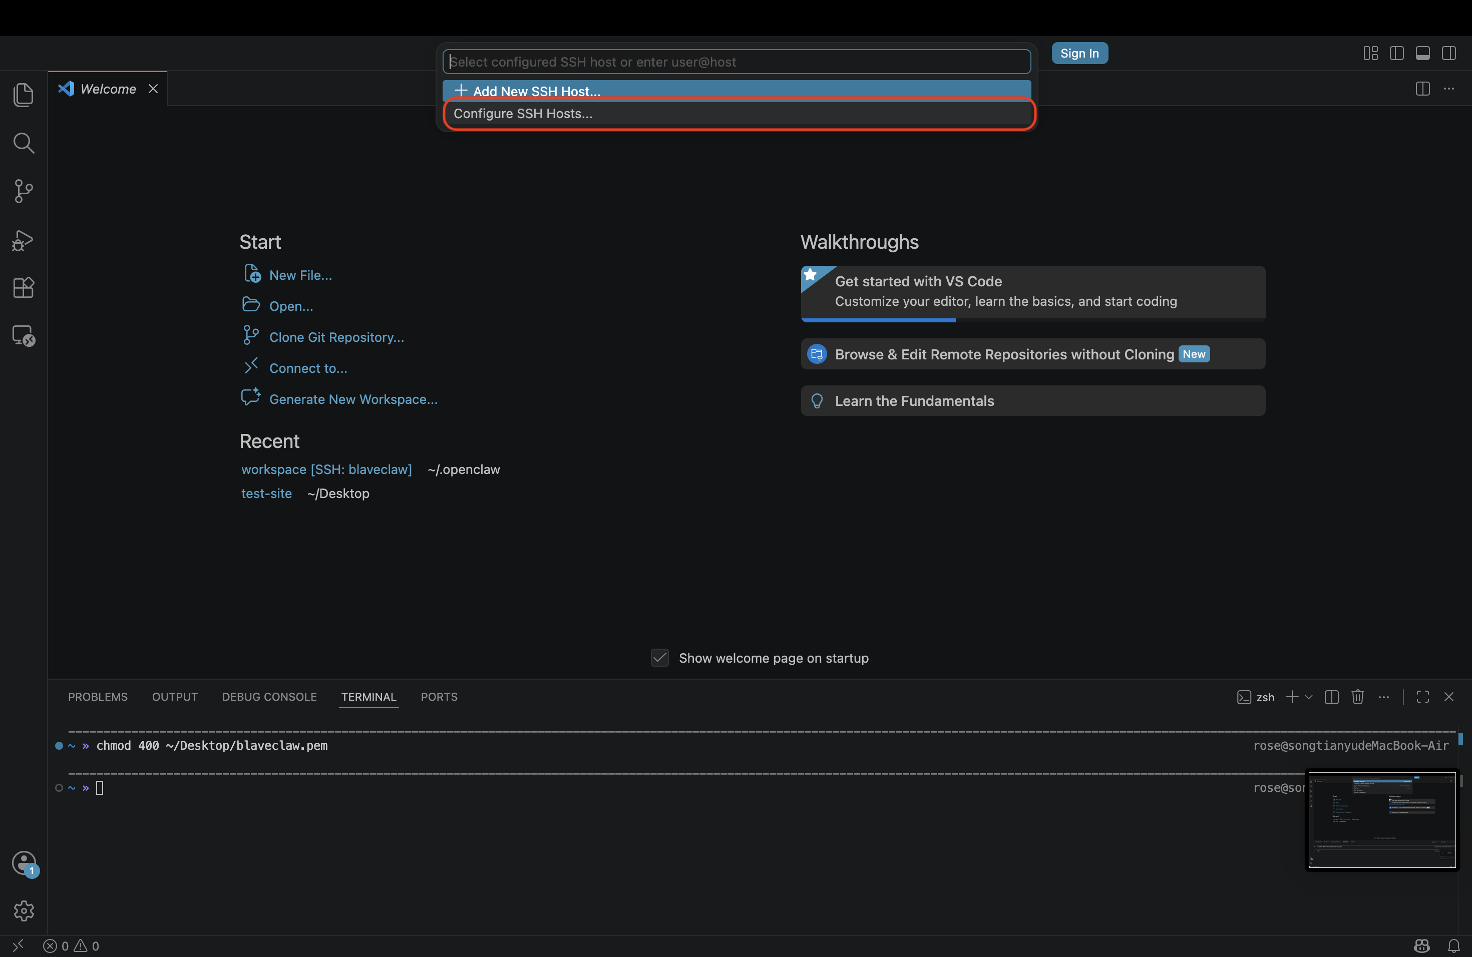Screen dimensions: 1472x957
Task: Switch to the Terminal panel tab
Action: tap(369, 697)
